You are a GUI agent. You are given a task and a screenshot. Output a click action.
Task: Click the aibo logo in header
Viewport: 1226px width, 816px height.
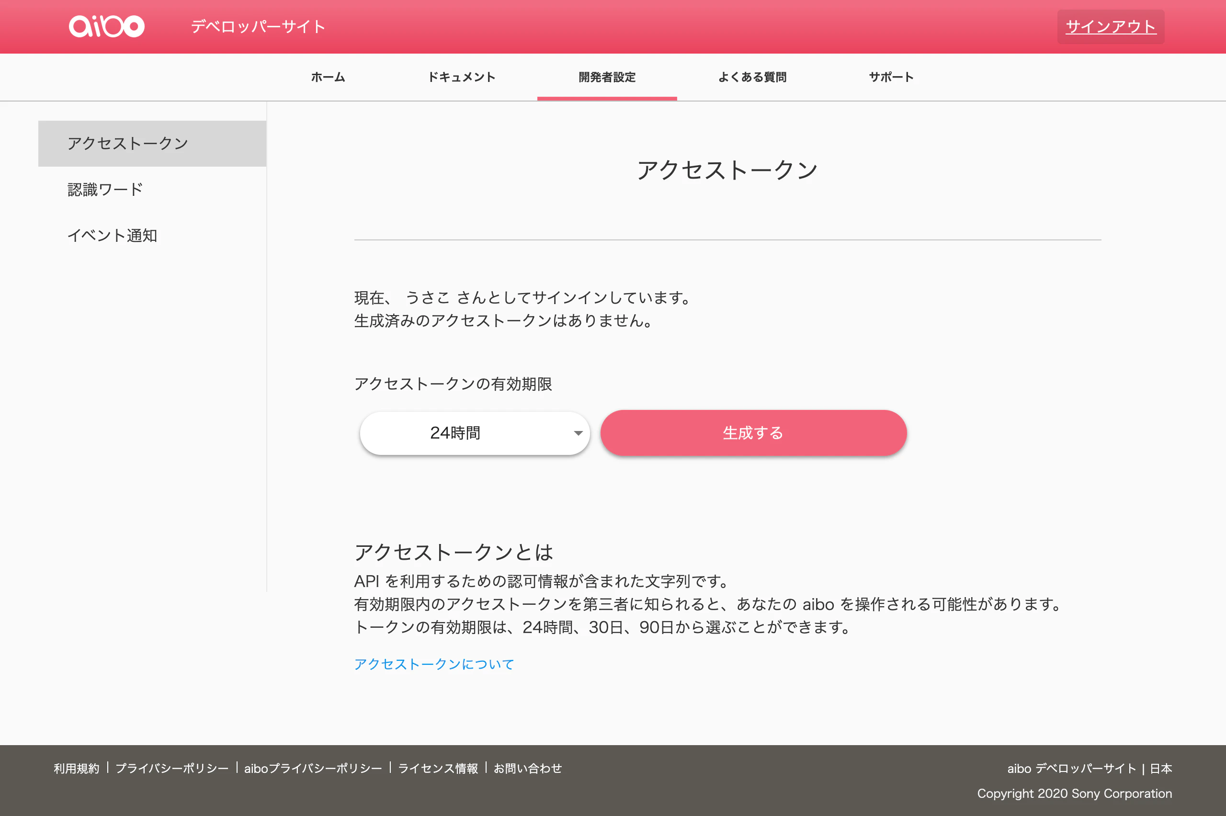[107, 26]
